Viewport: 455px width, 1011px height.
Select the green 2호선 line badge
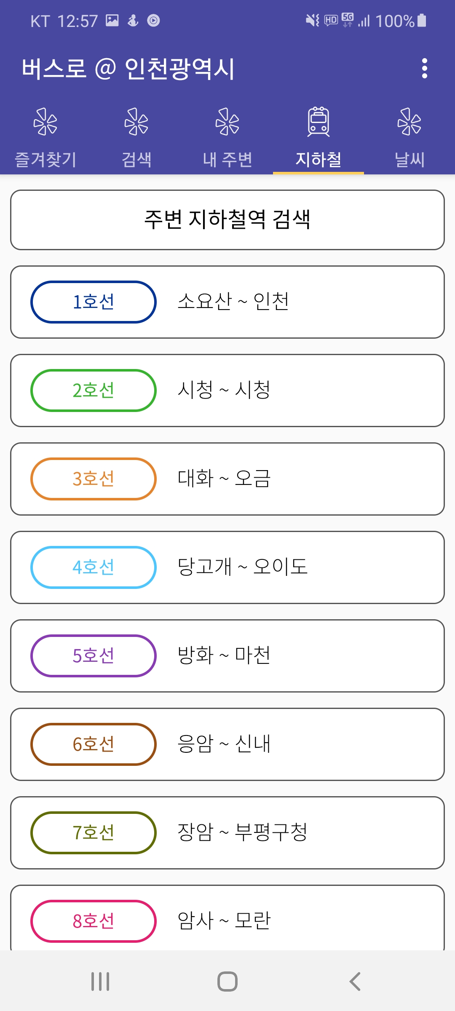pyautogui.click(x=94, y=390)
